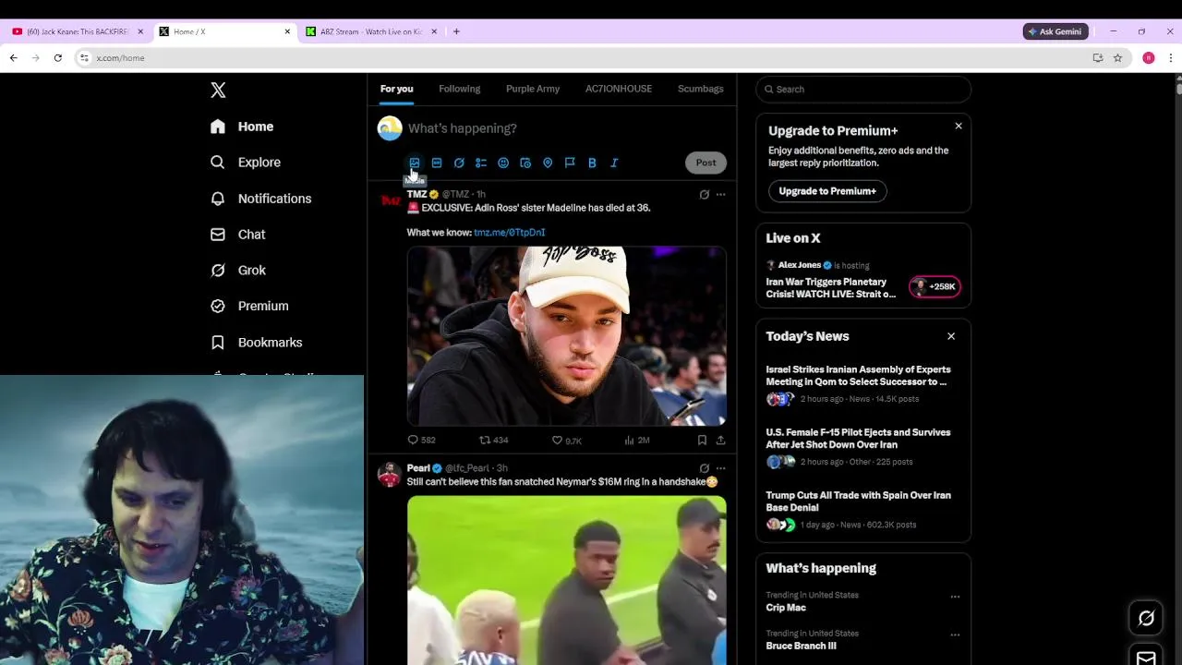The height and width of the screenshot is (665, 1182).
Task: Switch to the Following tab
Action: pyautogui.click(x=459, y=89)
